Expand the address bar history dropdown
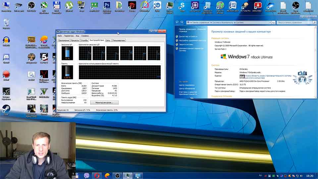 (270, 23)
